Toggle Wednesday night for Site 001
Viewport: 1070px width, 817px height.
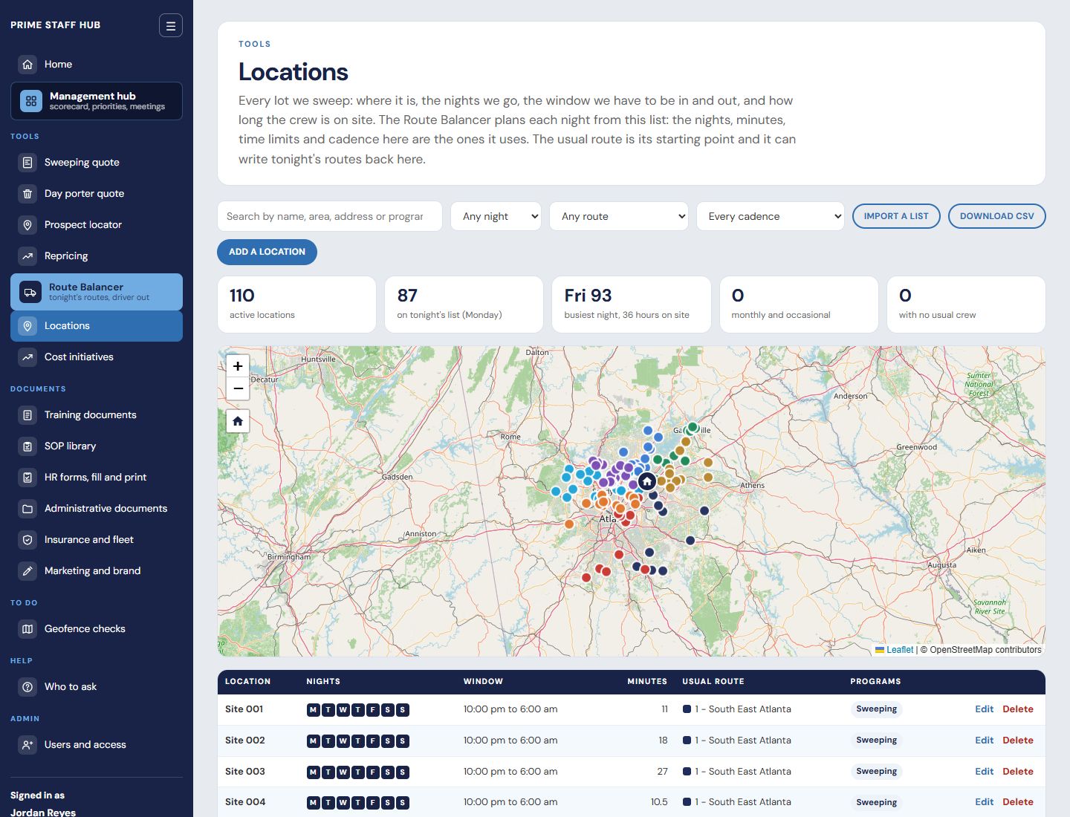pyautogui.click(x=343, y=710)
